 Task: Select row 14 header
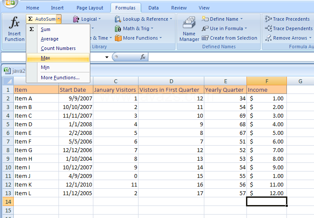pyautogui.click(x=8, y=202)
